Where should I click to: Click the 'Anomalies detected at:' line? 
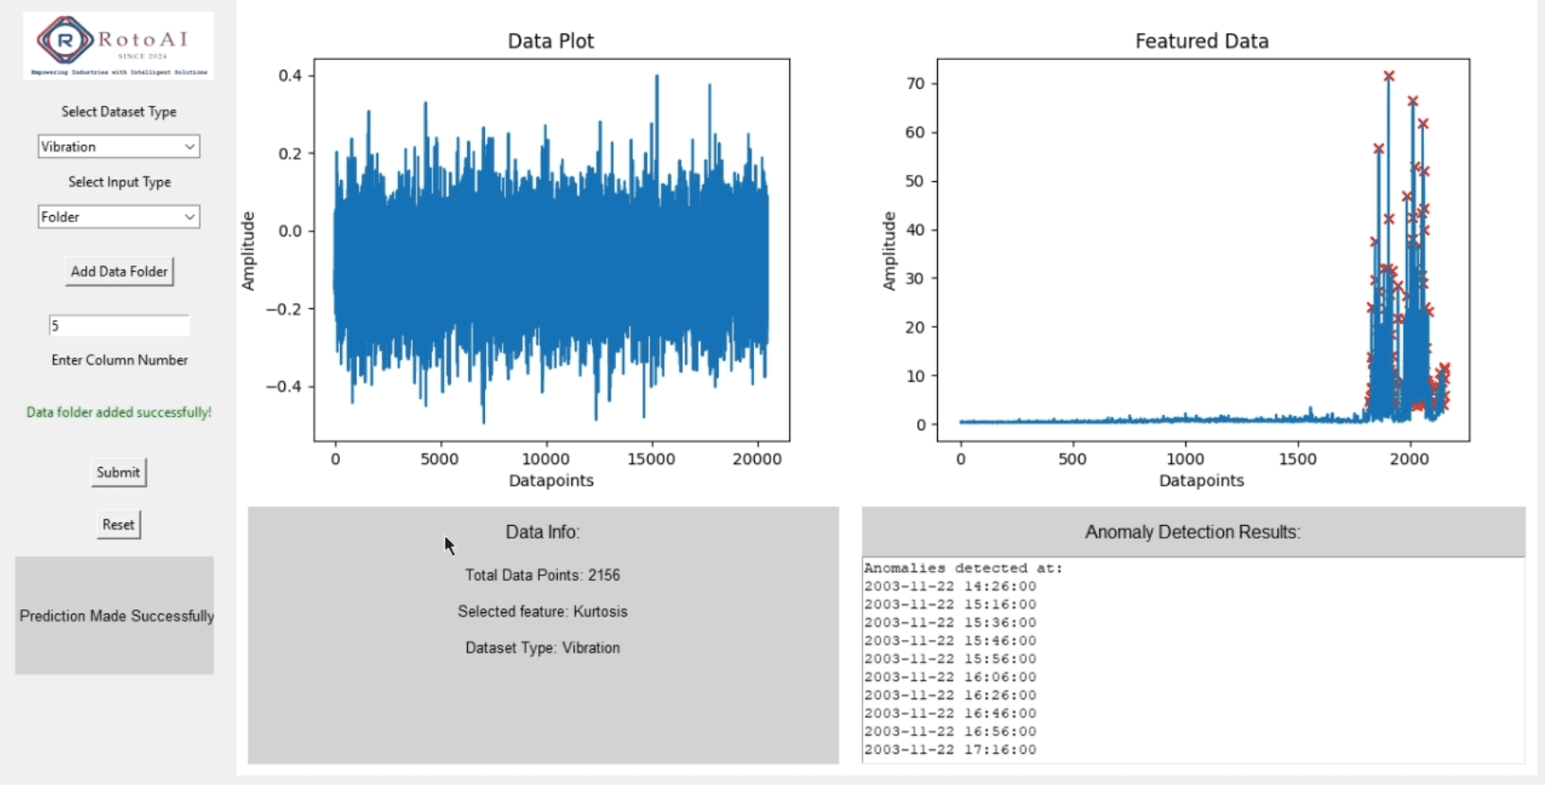(x=962, y=568)
